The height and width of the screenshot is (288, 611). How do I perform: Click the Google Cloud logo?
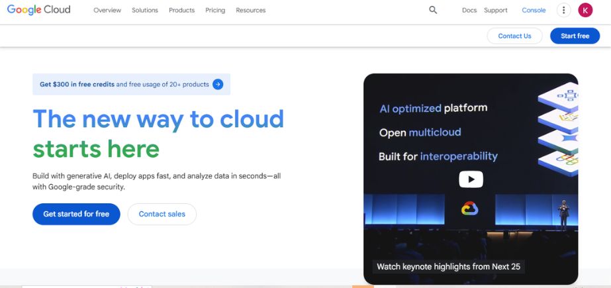pyautogui.click(x=38, y=10)
